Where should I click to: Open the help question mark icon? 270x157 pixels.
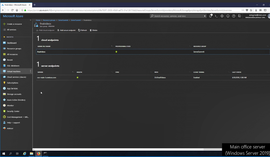tap(234, 16)
